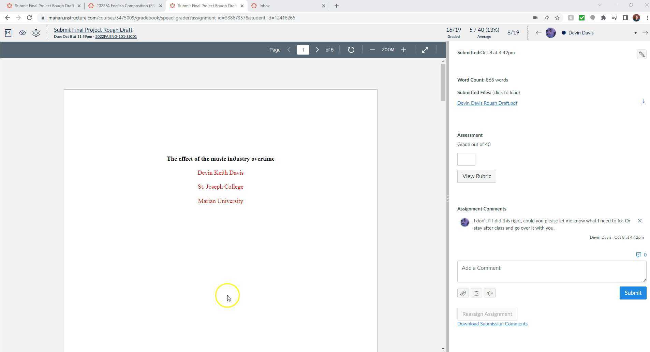Zoom in on the document with plus
The height and width of the screenshot is (352, 650).
404,50
